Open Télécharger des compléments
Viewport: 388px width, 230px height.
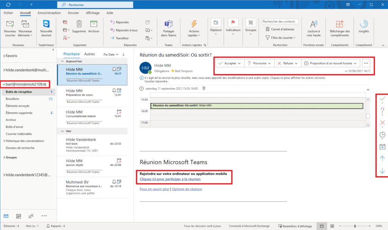[x=339, y=29]
